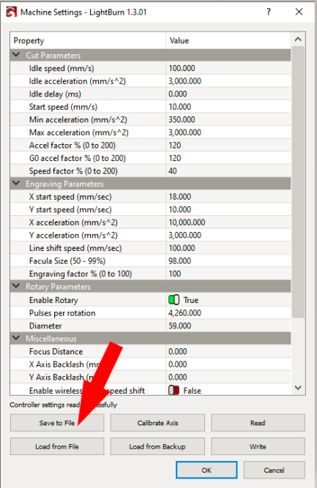Click the Read button

(x=258, y=423)
